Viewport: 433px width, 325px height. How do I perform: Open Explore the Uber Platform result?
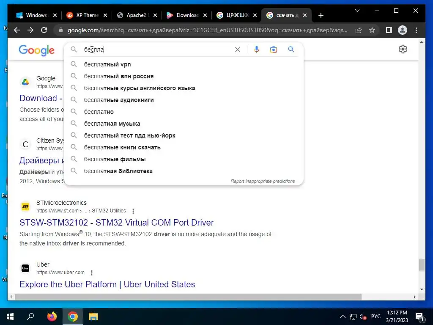107,284
